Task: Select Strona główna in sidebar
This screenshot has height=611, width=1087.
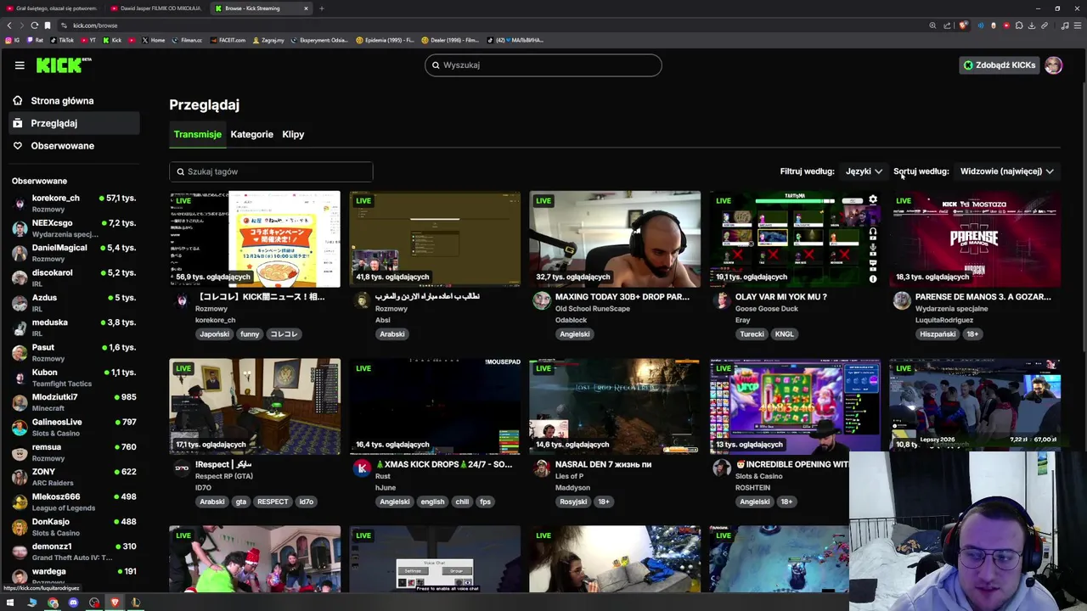Action: (76, 101)
